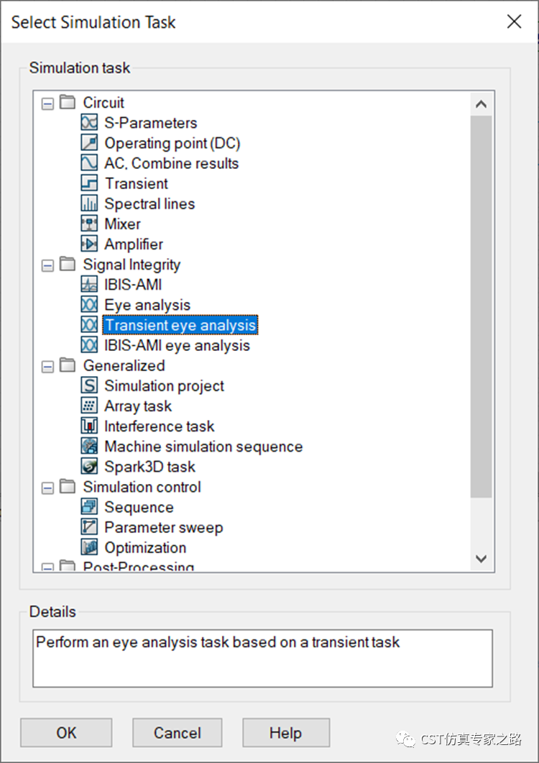Select the S-Parameters task icon

pyautogui.click(x=89, y=123)
